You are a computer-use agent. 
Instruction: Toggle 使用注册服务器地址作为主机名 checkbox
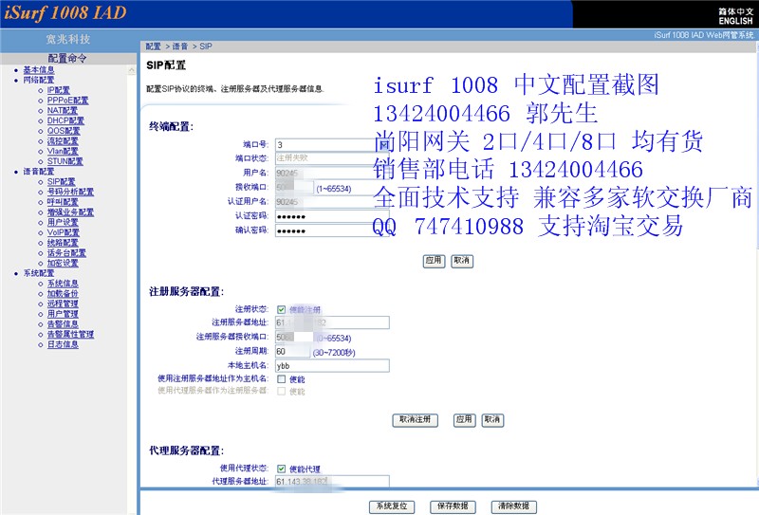(281, 379)
